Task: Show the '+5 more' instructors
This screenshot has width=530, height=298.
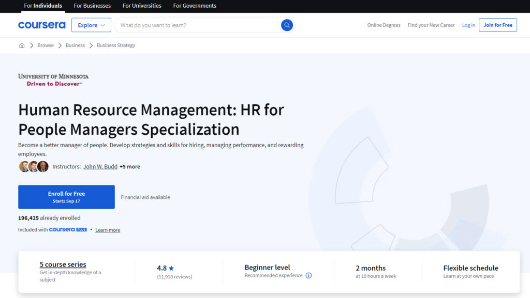Action: [x=130, y=166]
